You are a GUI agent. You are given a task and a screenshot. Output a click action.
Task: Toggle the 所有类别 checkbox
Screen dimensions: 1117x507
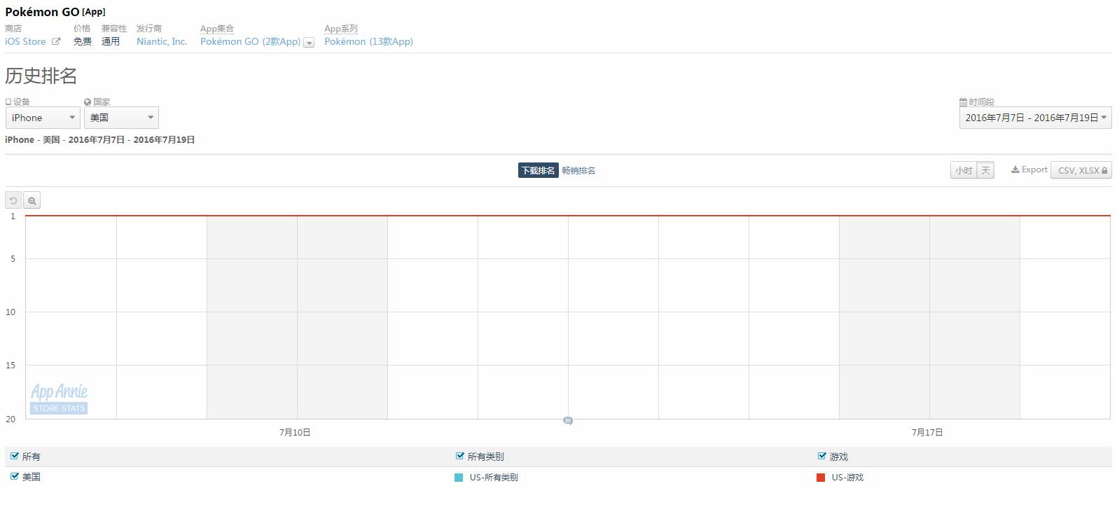click(460, 456)
